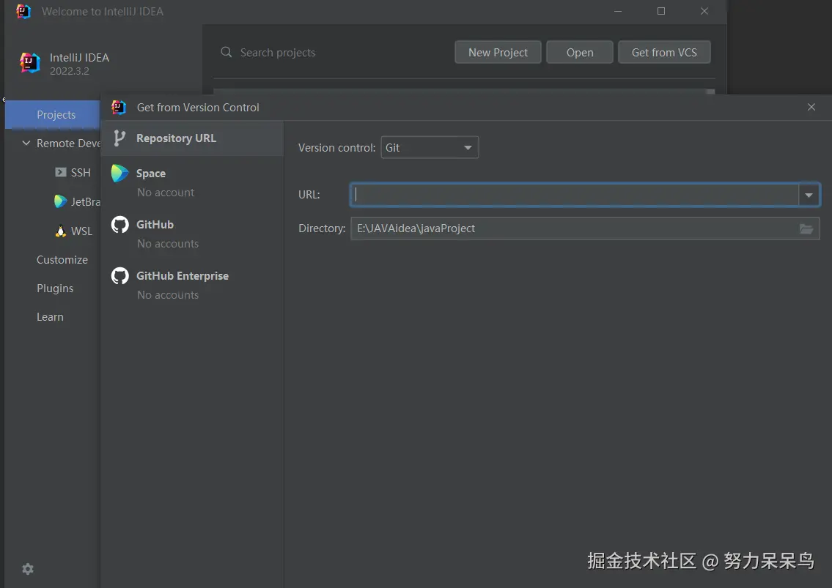Open the Projects section
The width and height of the screenshot is (832, 588).
53,114
